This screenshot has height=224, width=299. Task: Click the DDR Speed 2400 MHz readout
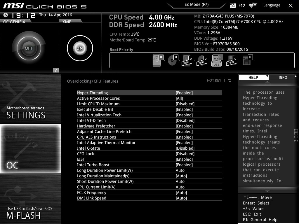(143, 25)
